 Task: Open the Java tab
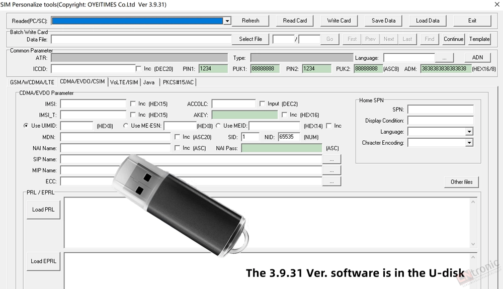pyautogui.click(x=149, y=82)
